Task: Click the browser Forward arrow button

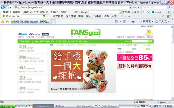Action: (x=7, y=7)
